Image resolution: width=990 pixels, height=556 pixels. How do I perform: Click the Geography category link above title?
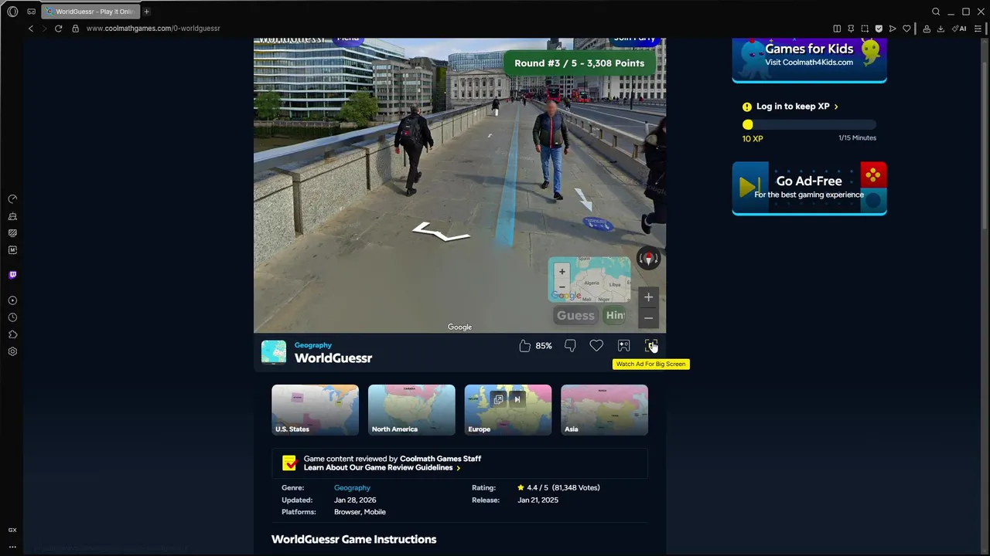tap(313, 345)
